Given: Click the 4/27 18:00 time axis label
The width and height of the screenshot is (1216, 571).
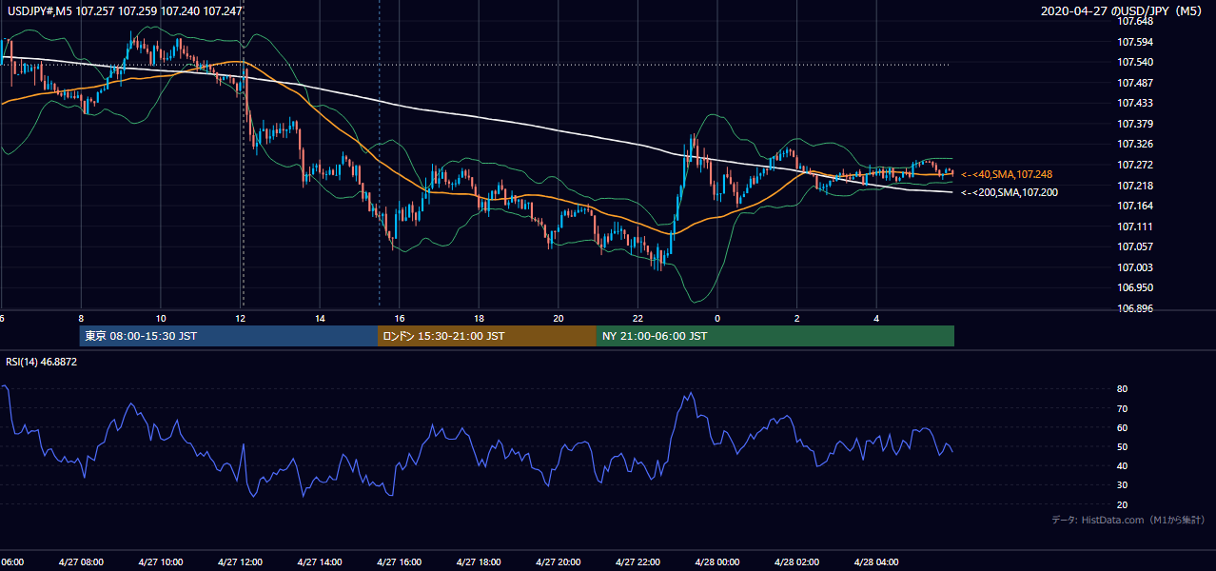Looking at the screenshot, I should point(479,562).
